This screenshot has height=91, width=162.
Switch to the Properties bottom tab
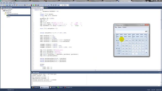53,87
